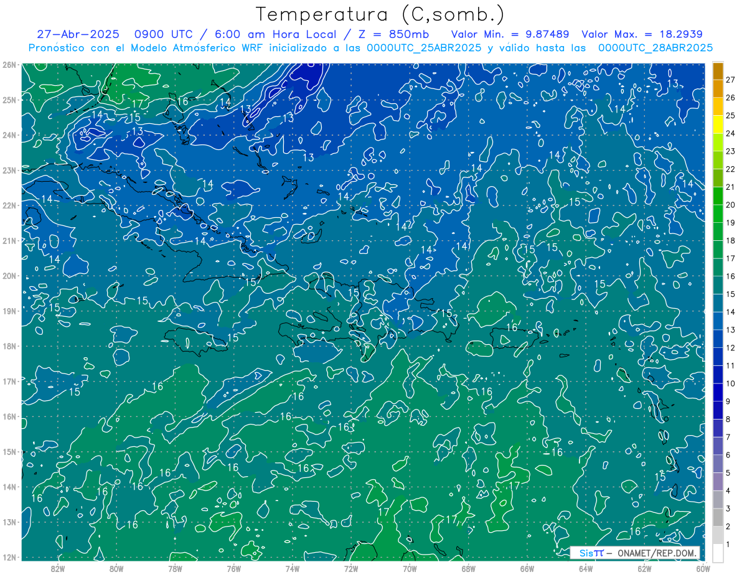The width and height of the screenshot is (747, 577).
Task: Click the "68W" longitude axis label
Action: click(x=468, y=568)
